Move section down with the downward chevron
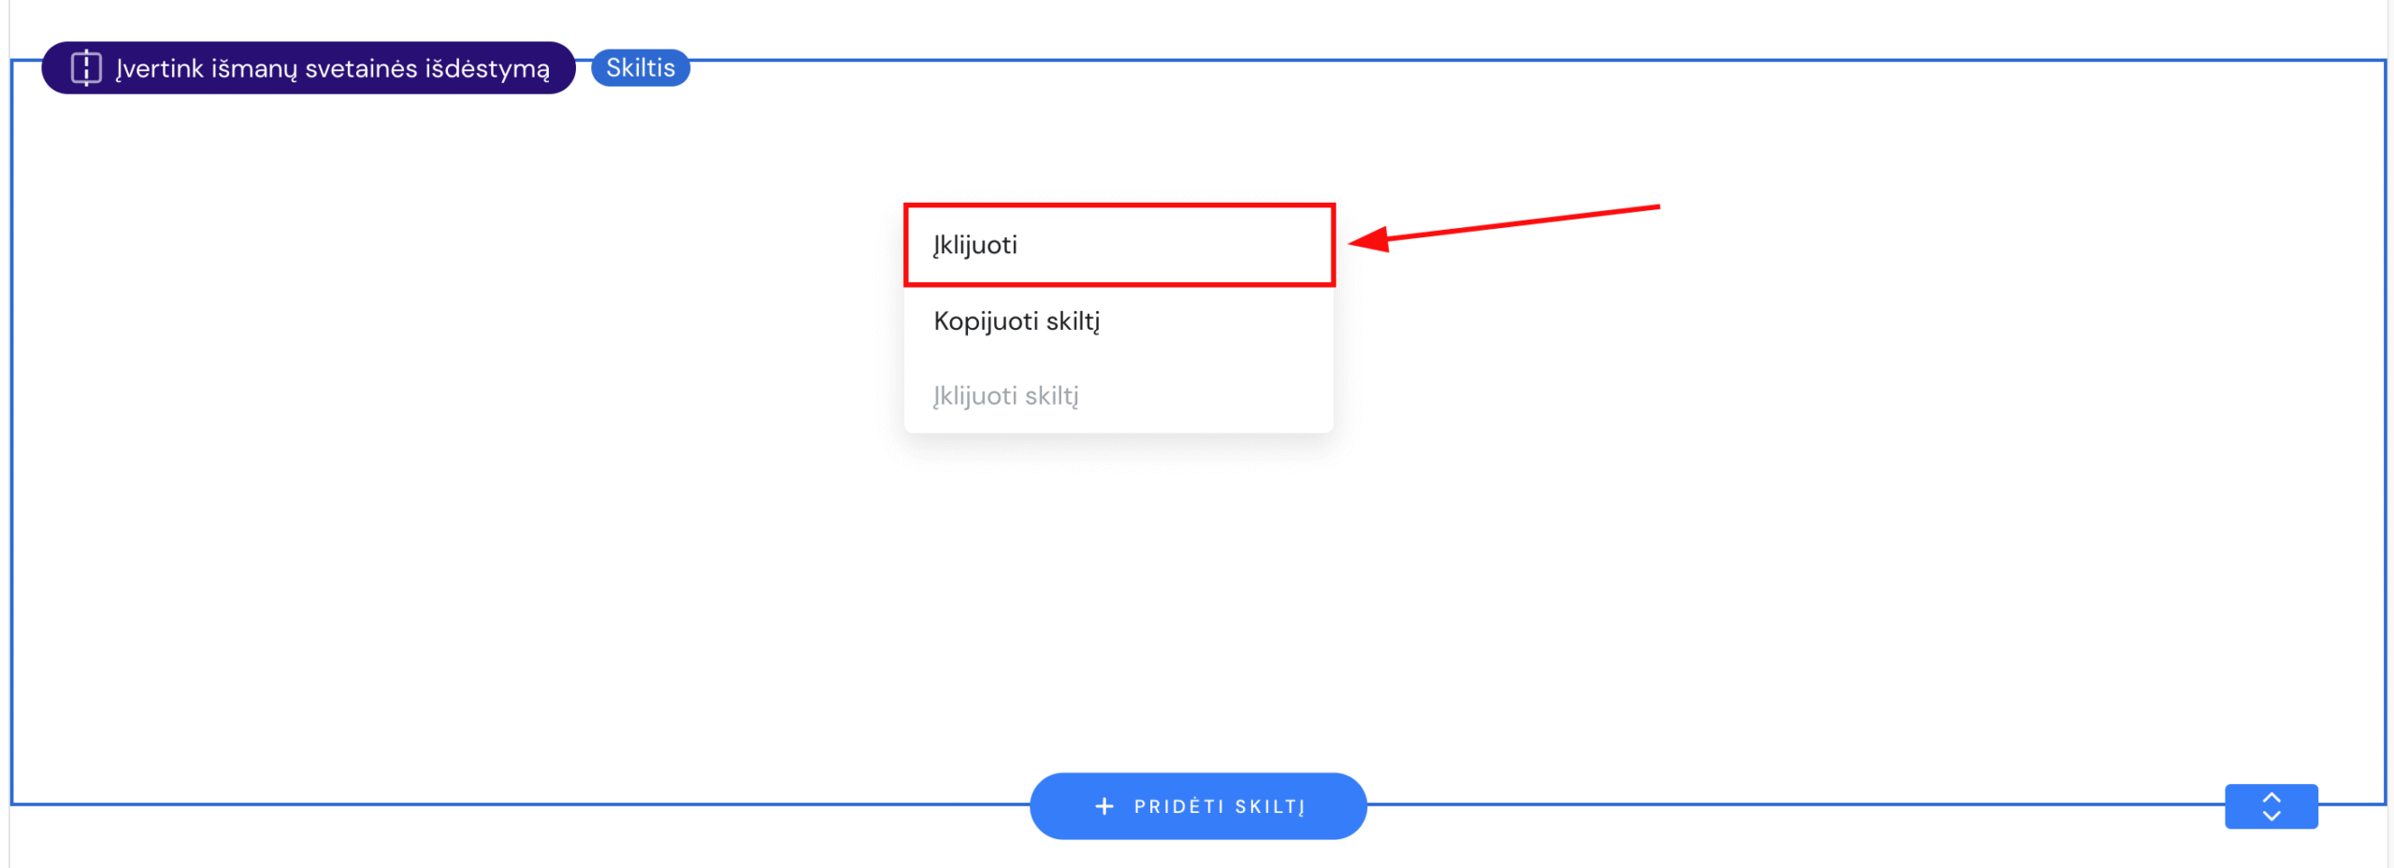This screenshot has width=2394, height=868. [x=2271, y=817]
